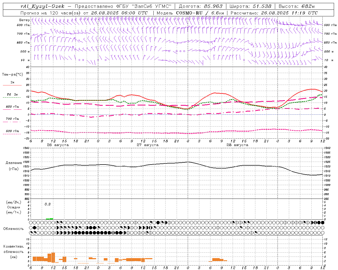Click the Высота: 682м value

pyautogui.click(x=297, y=6)
